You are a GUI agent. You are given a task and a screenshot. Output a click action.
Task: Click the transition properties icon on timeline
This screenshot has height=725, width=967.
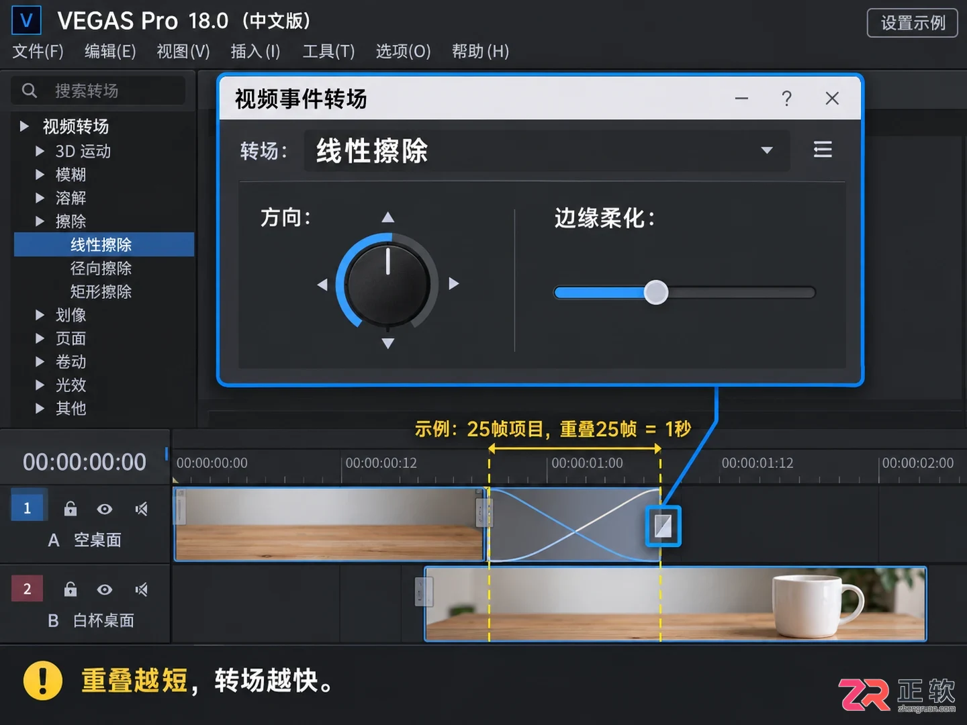(x=663, y=526)
